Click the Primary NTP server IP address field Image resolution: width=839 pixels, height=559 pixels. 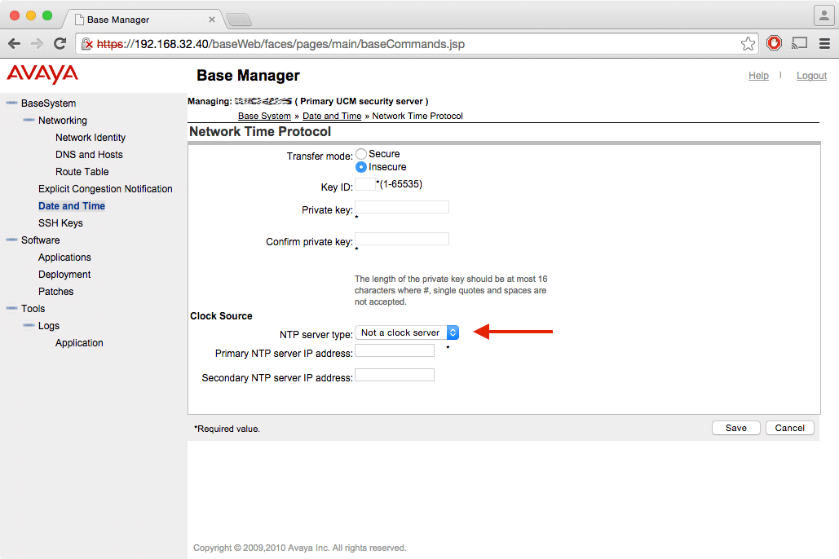[395, 350]
